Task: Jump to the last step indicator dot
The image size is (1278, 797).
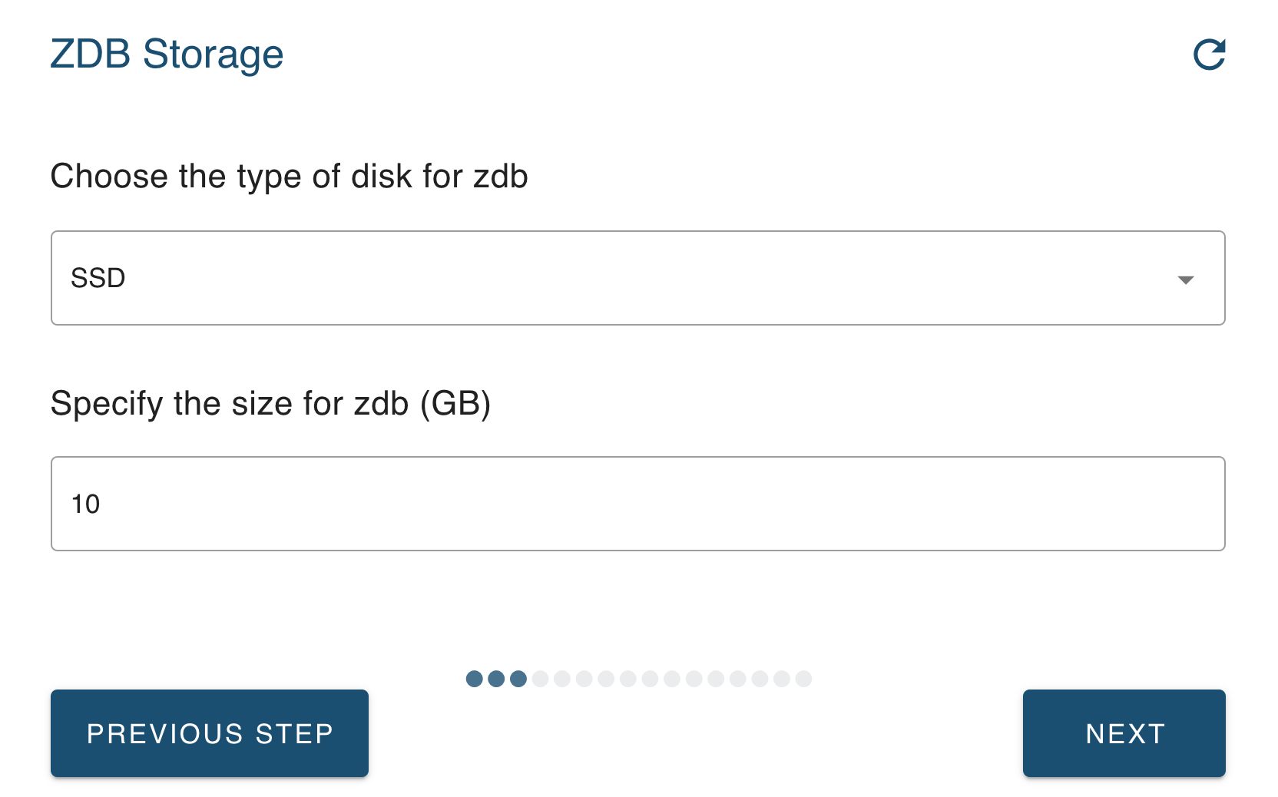Action: 803,679
